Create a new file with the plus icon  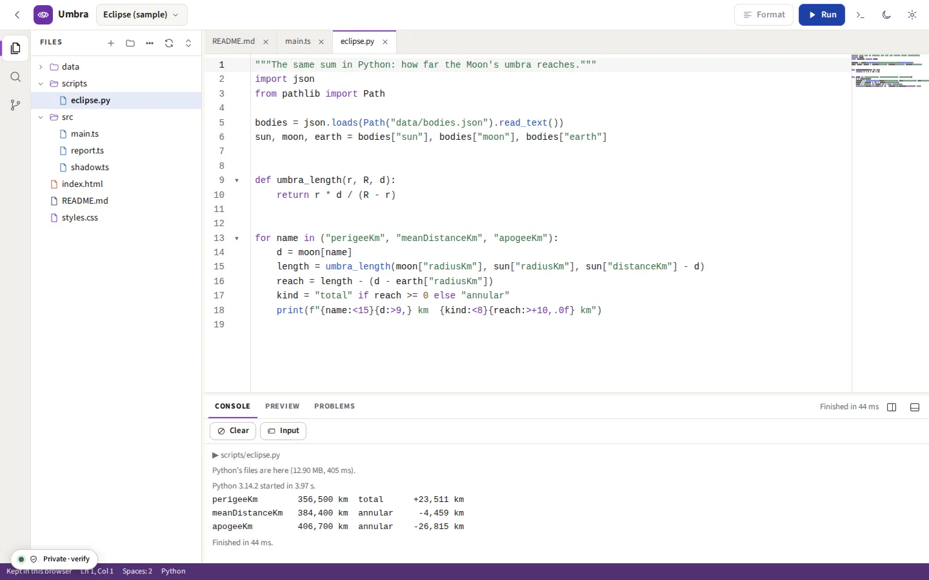(x=111, y=43)
